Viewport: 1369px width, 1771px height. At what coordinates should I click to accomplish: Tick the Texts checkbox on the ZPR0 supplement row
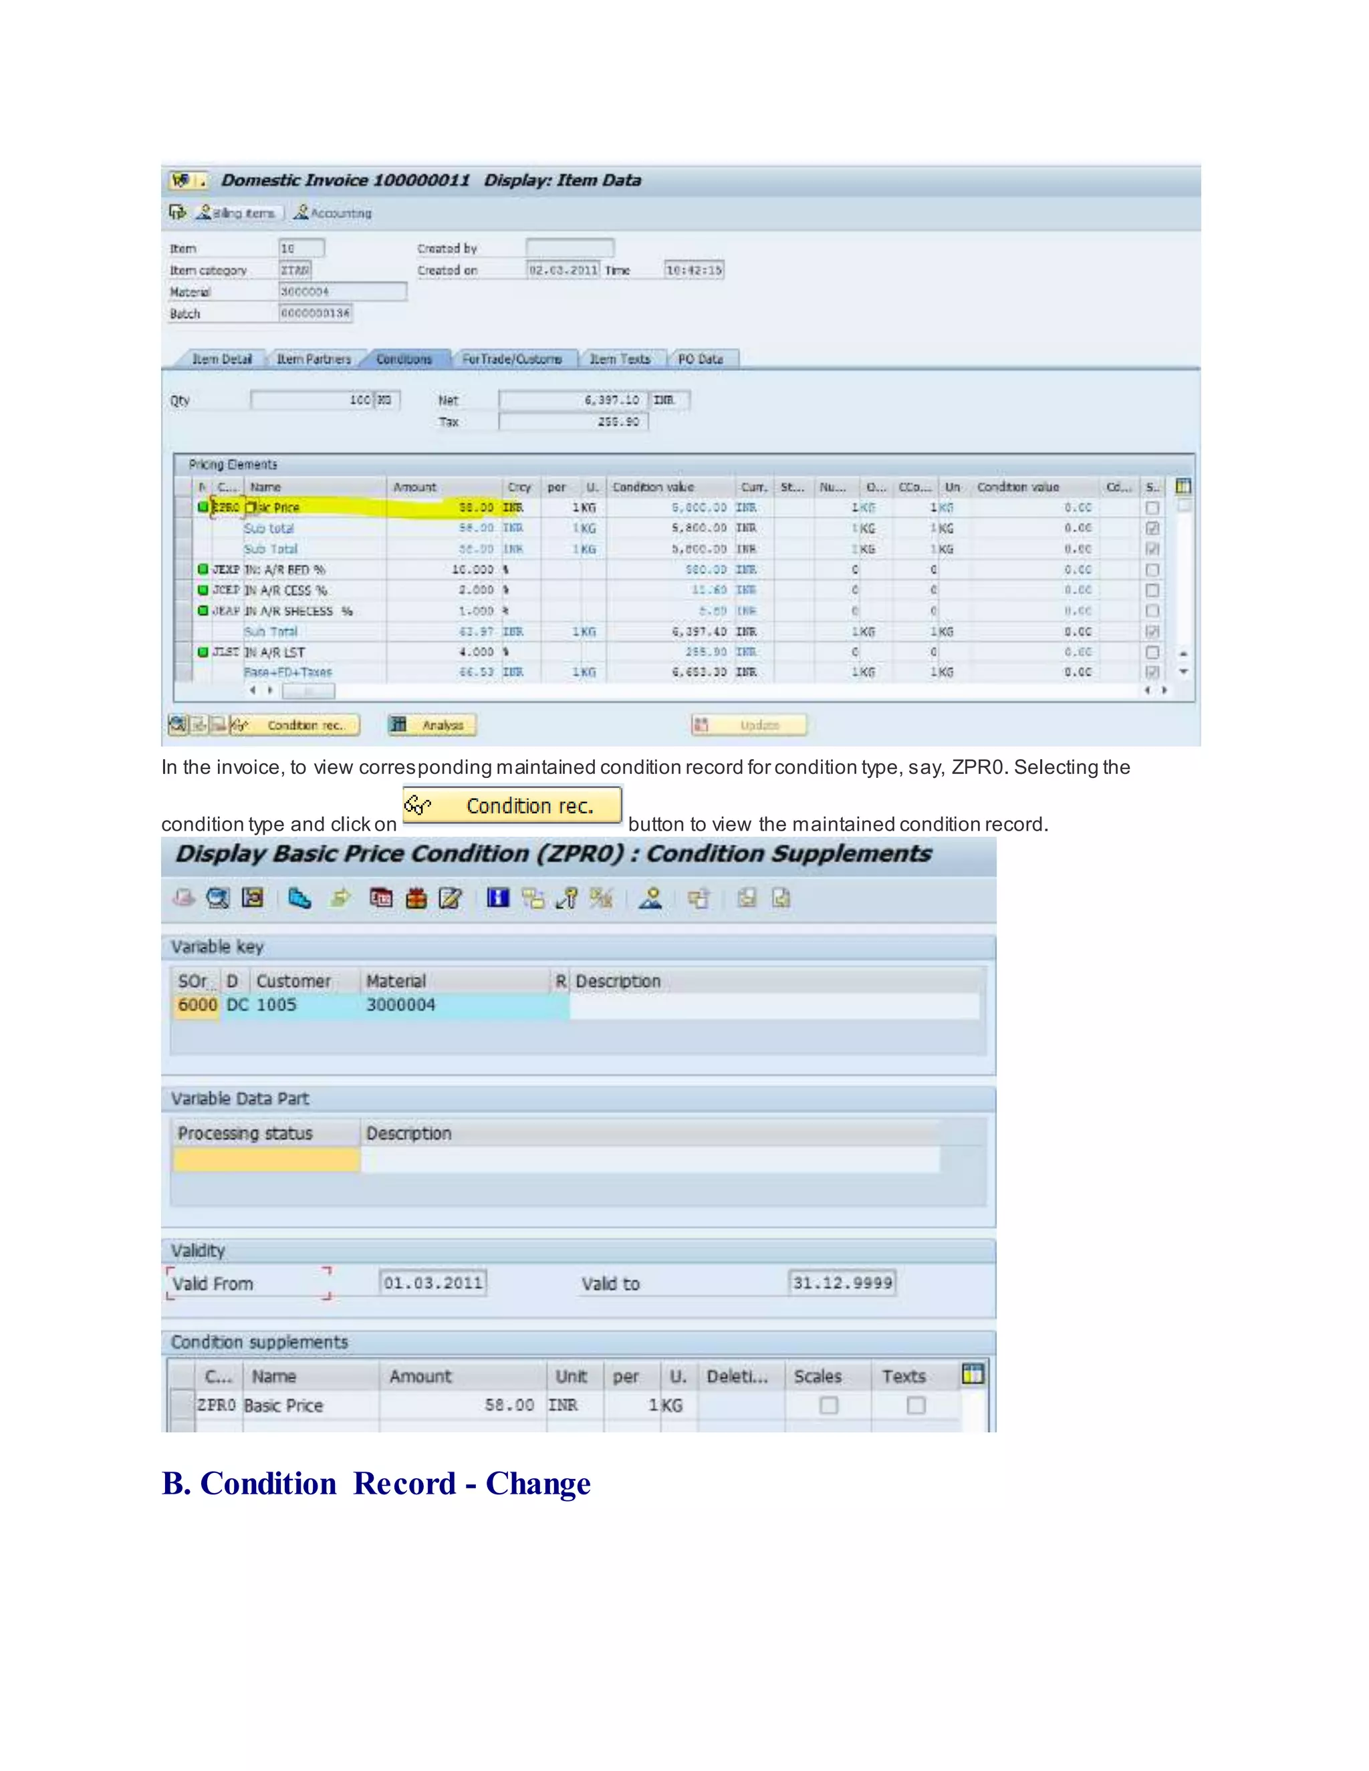pos(916,1405)
